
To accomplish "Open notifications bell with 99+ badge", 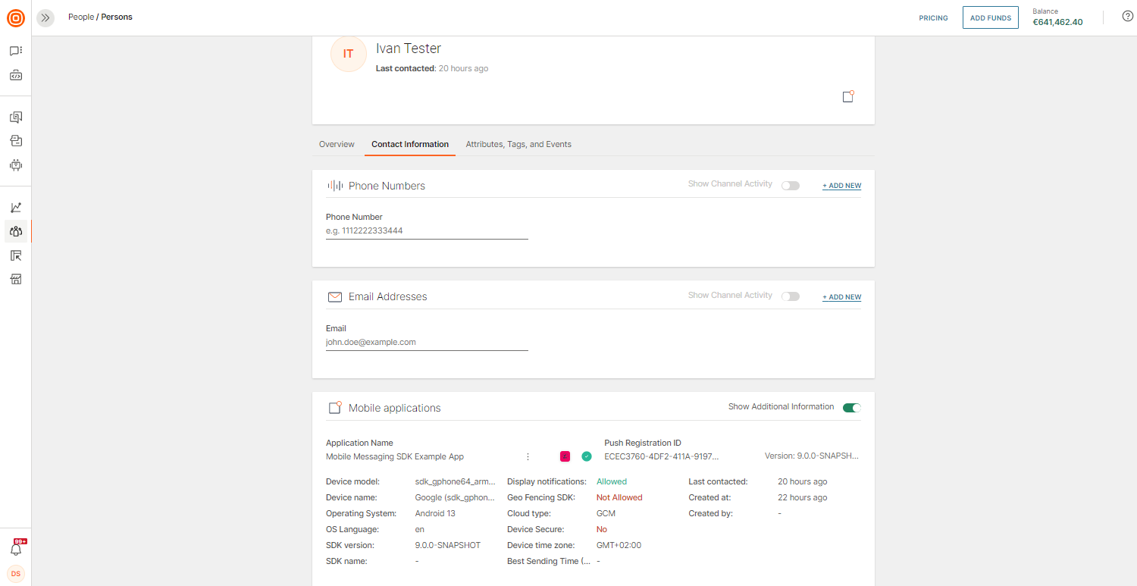I will coord(16,550).
